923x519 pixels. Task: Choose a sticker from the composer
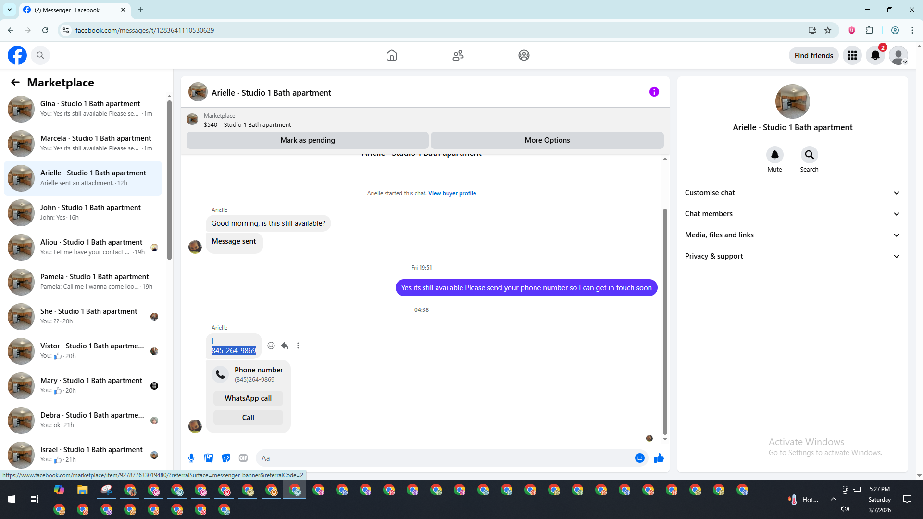point(226,458)
